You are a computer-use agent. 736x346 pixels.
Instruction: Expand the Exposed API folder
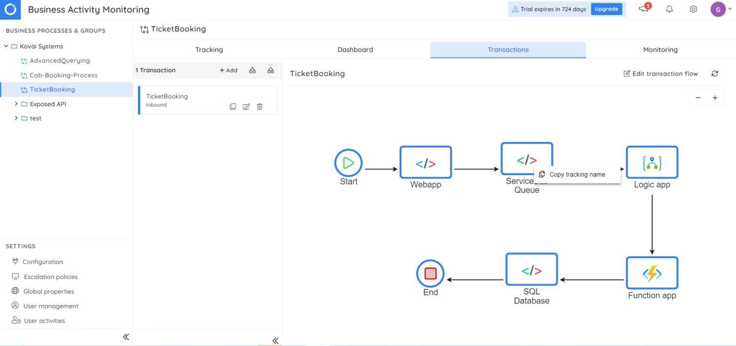pyautogui.click(x=16, y=103)
